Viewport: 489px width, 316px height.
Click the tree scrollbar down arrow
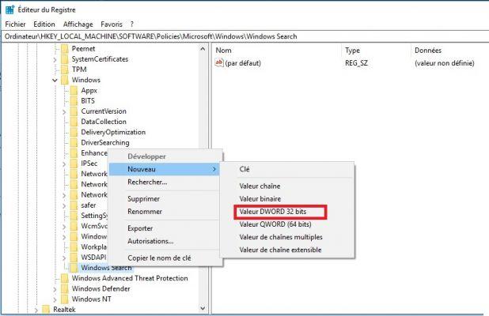tap(203, 308)
